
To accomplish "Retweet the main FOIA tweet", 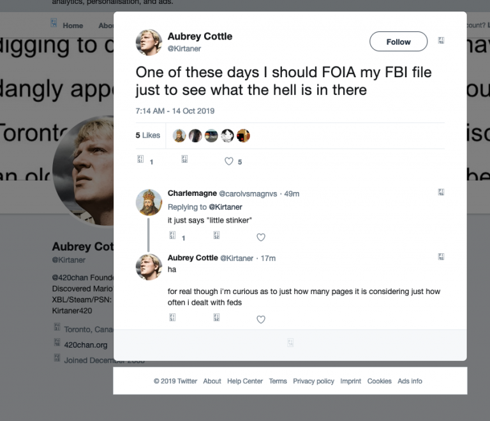I will pyautogui.click(x=184, y=161).
